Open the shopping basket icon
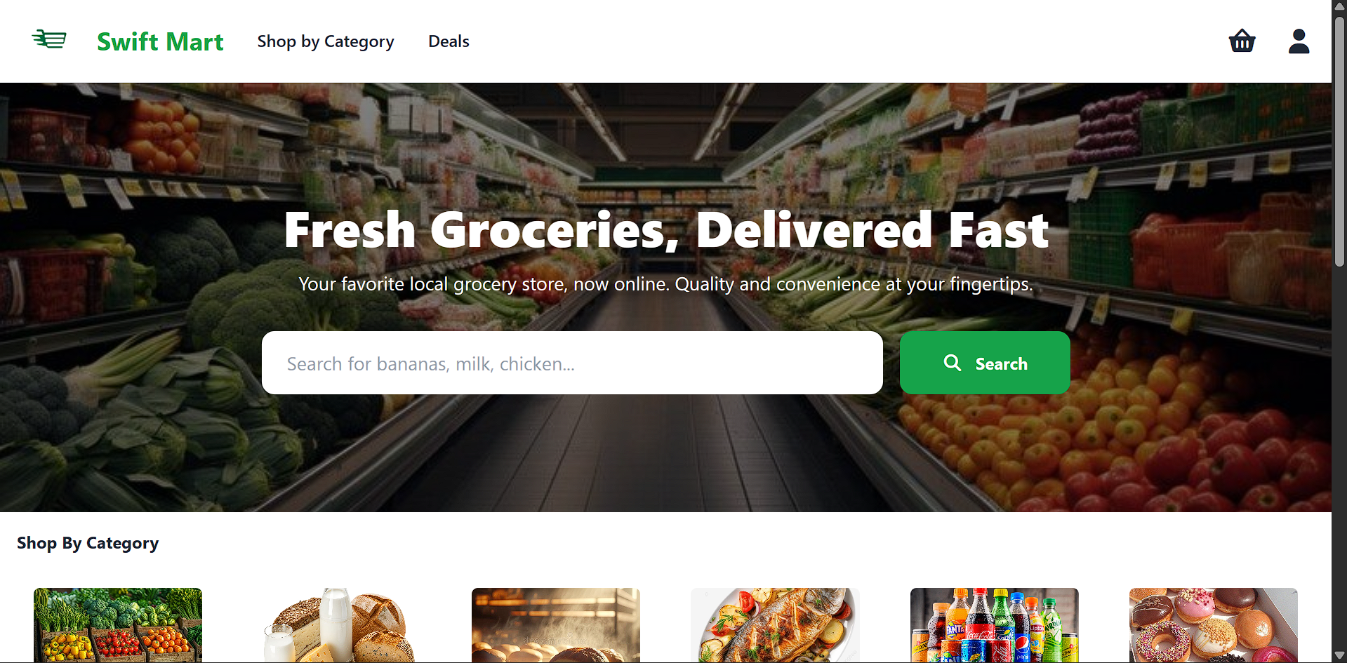This screenshot has height=663, width=1347. [1242, 41]
